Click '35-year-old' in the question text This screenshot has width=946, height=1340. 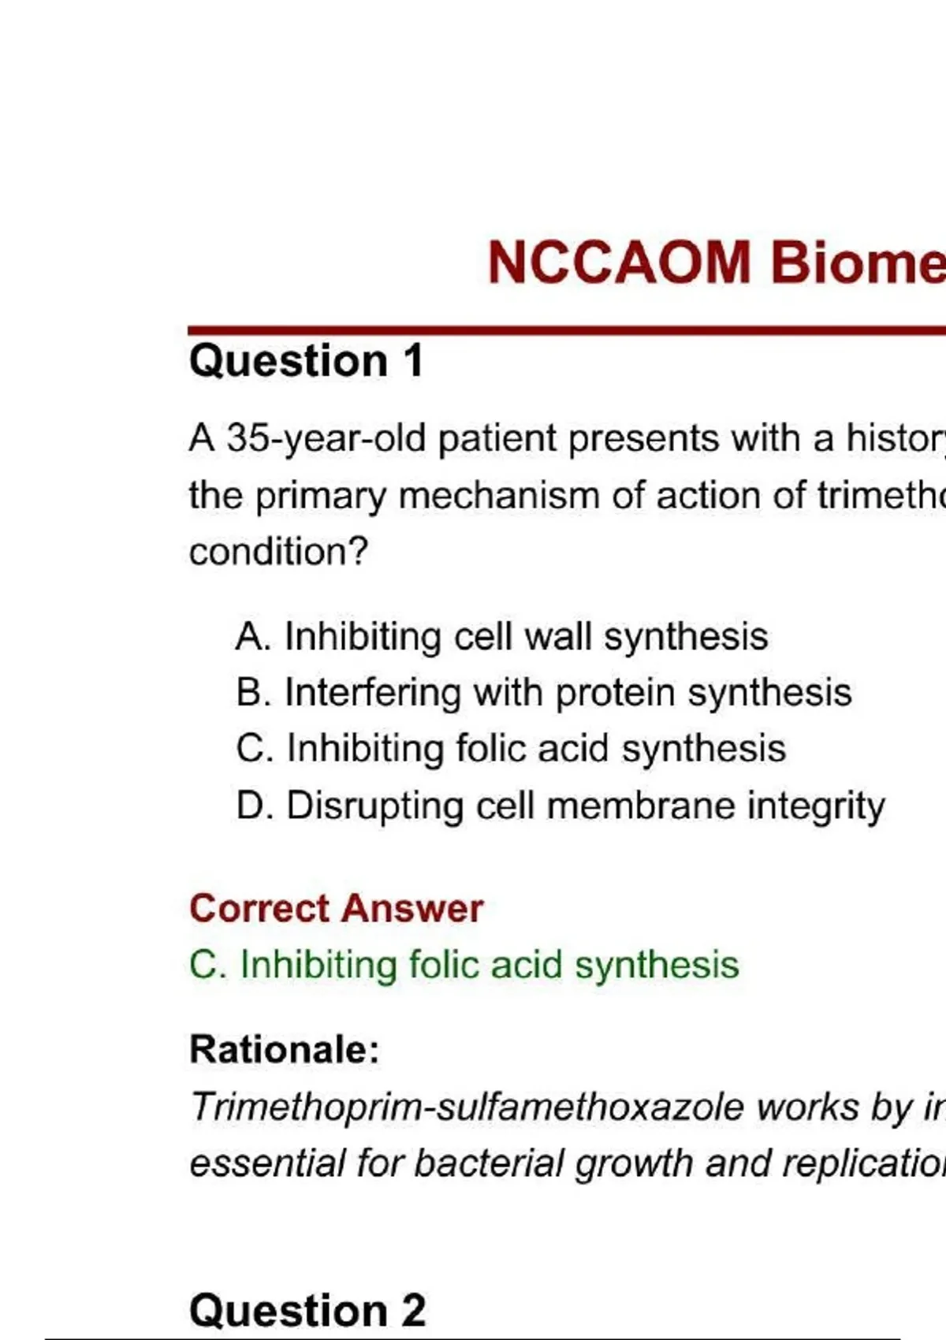coord(327,438)
